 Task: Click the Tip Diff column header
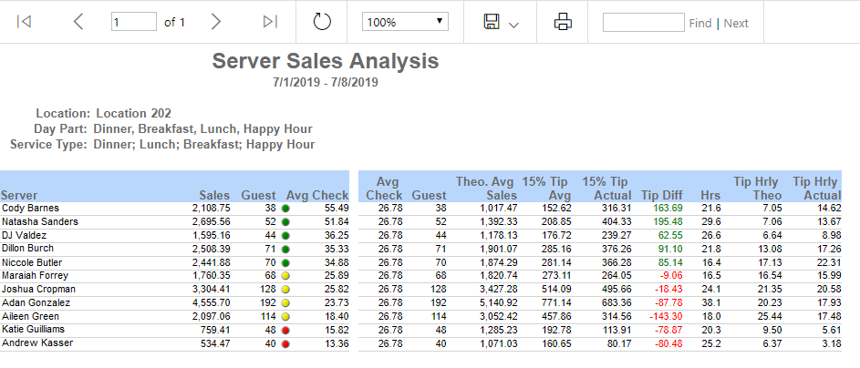662,196
